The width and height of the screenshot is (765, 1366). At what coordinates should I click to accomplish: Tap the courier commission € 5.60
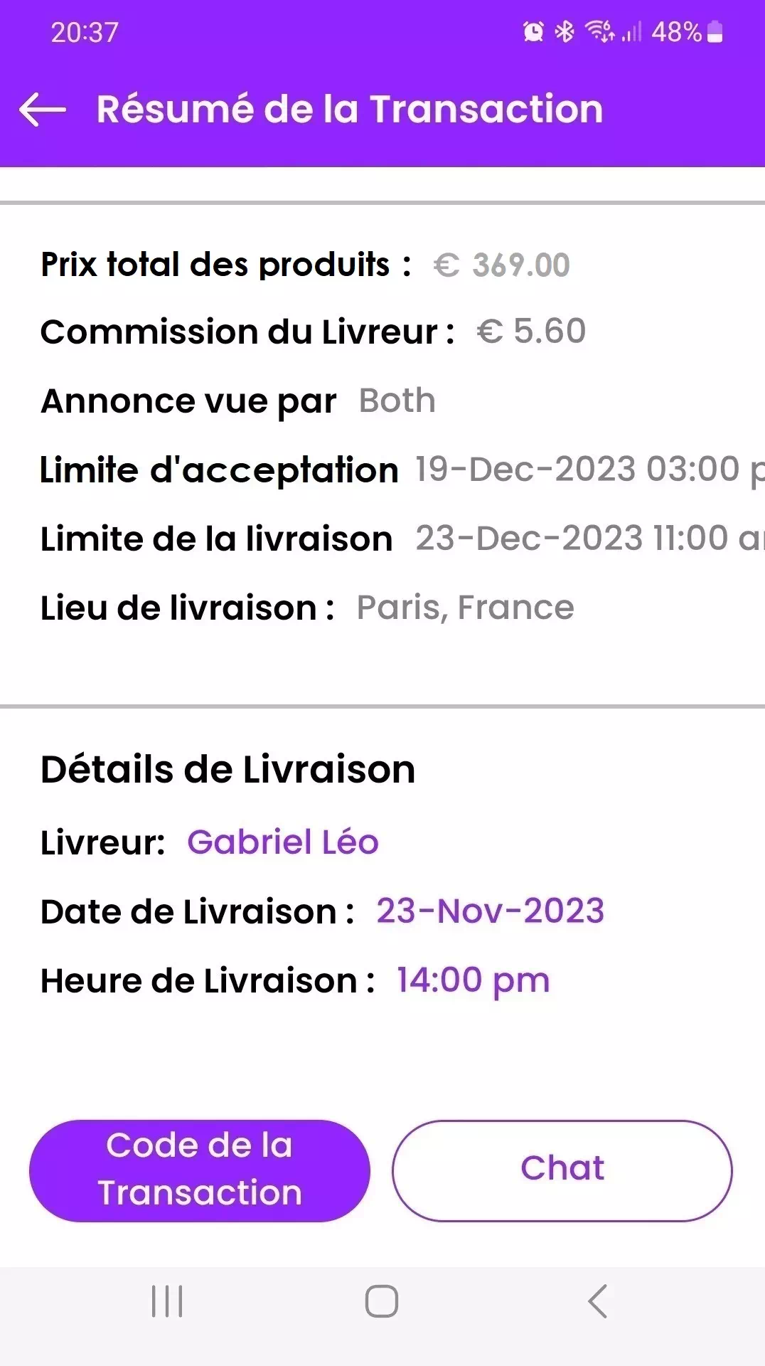[x=531, y=332]
